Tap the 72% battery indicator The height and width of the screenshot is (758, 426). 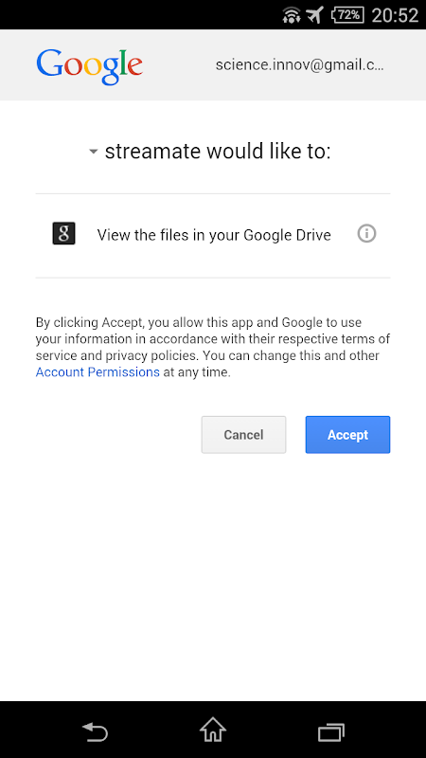click(x=347, y=15)
